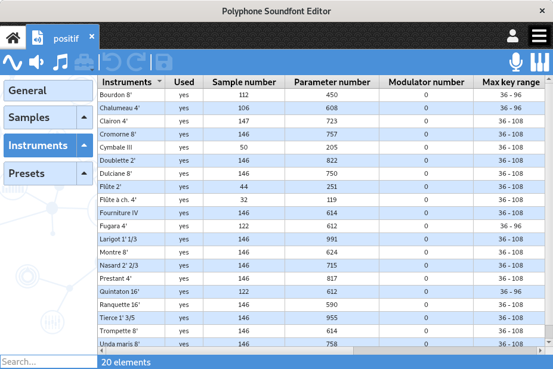Add a new sample with waveform icon
553x369 pixels.
pyautogui.click(x=13, y=63)
